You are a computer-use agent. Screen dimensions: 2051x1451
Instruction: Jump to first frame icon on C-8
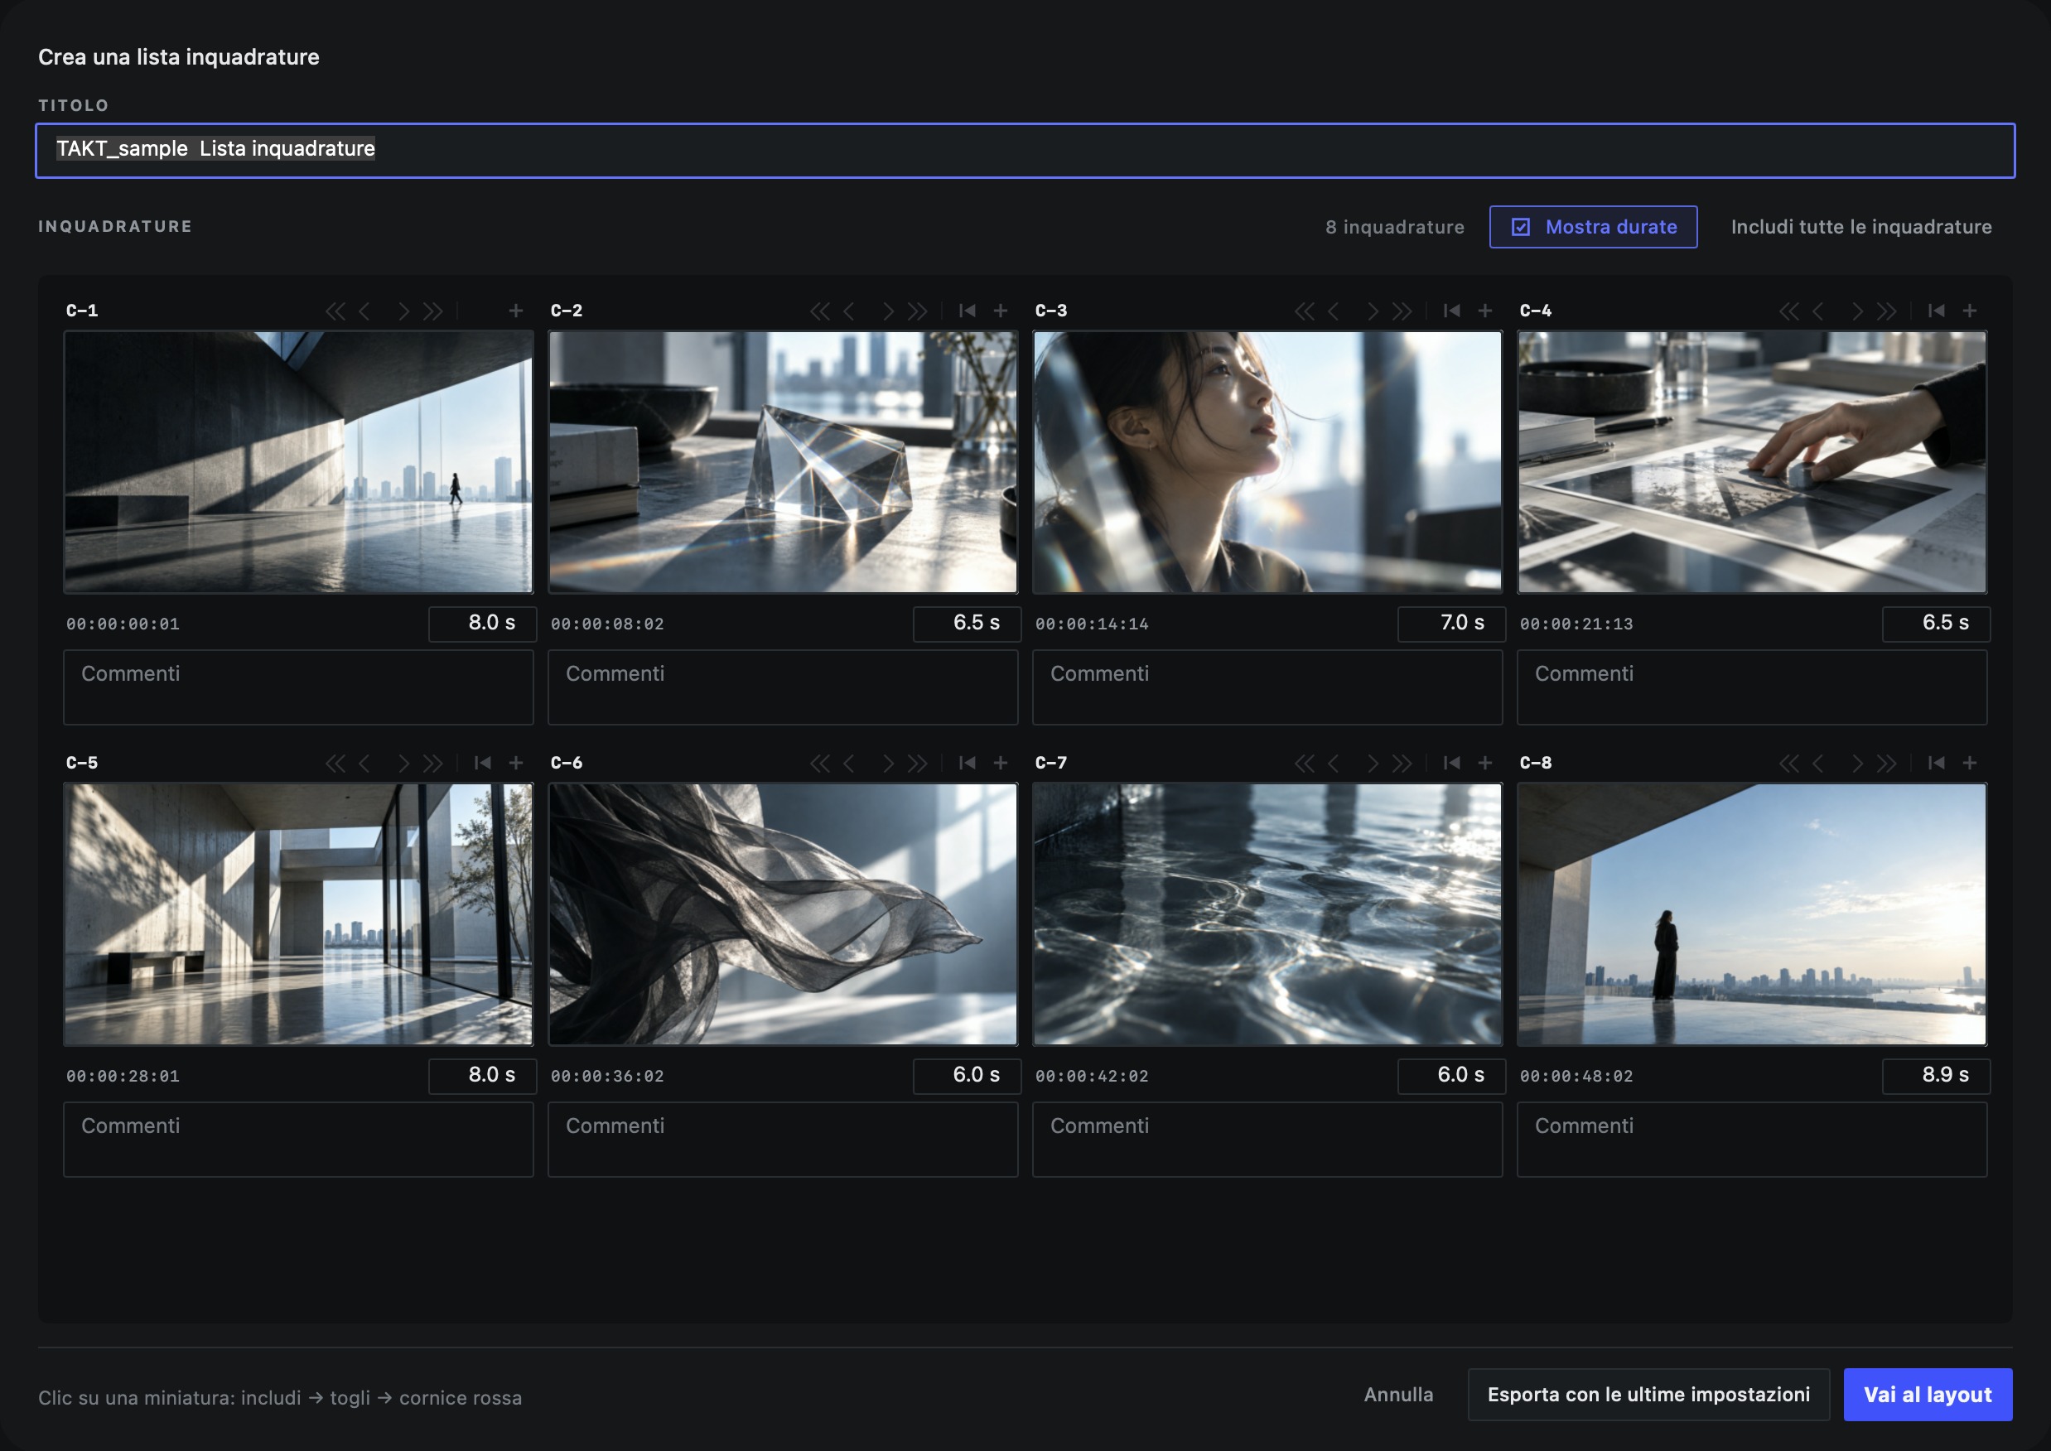[x=1936, y=763]
